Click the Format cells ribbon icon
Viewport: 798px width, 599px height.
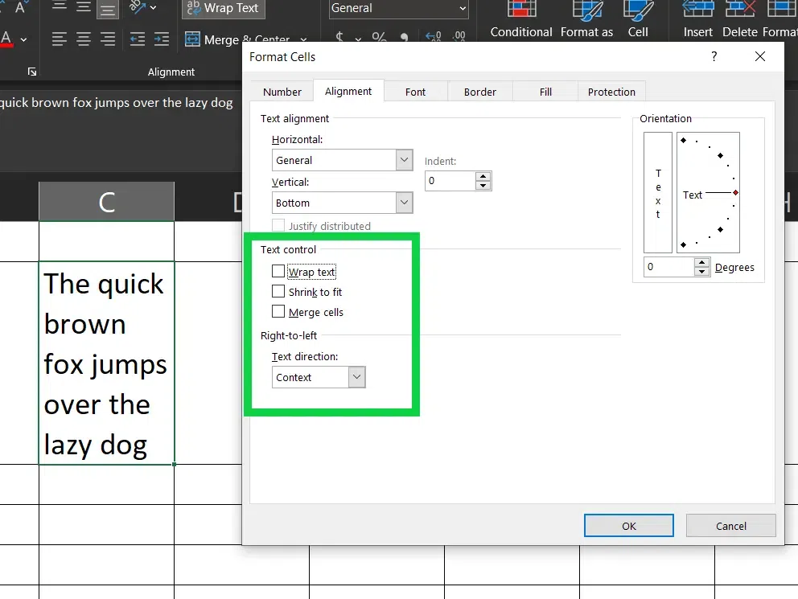(780, 19)
